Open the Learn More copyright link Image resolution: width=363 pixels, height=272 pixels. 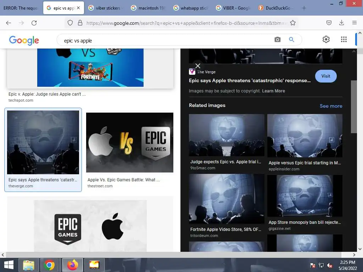pos(273,91)
